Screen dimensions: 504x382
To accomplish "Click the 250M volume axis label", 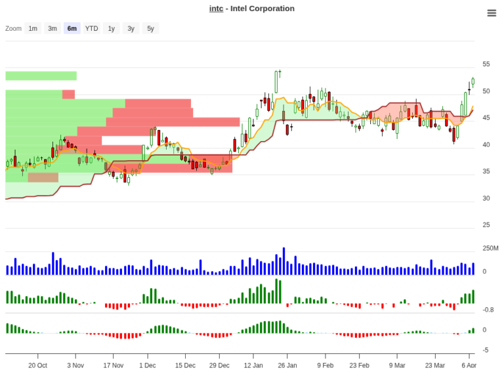I will (x=490, y=248).
